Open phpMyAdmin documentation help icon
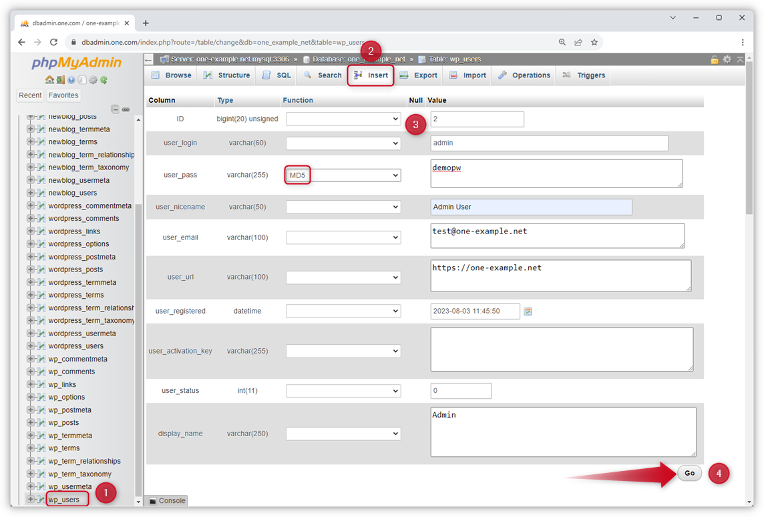Screen dimensions: 764x517 coord(71,80)
